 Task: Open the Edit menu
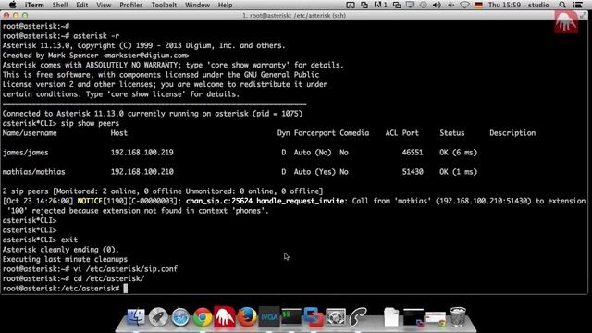point(82,5)
